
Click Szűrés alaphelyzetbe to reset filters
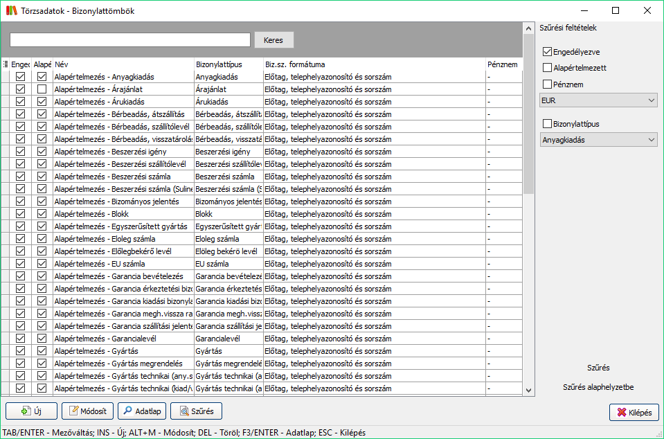[598, 387]
